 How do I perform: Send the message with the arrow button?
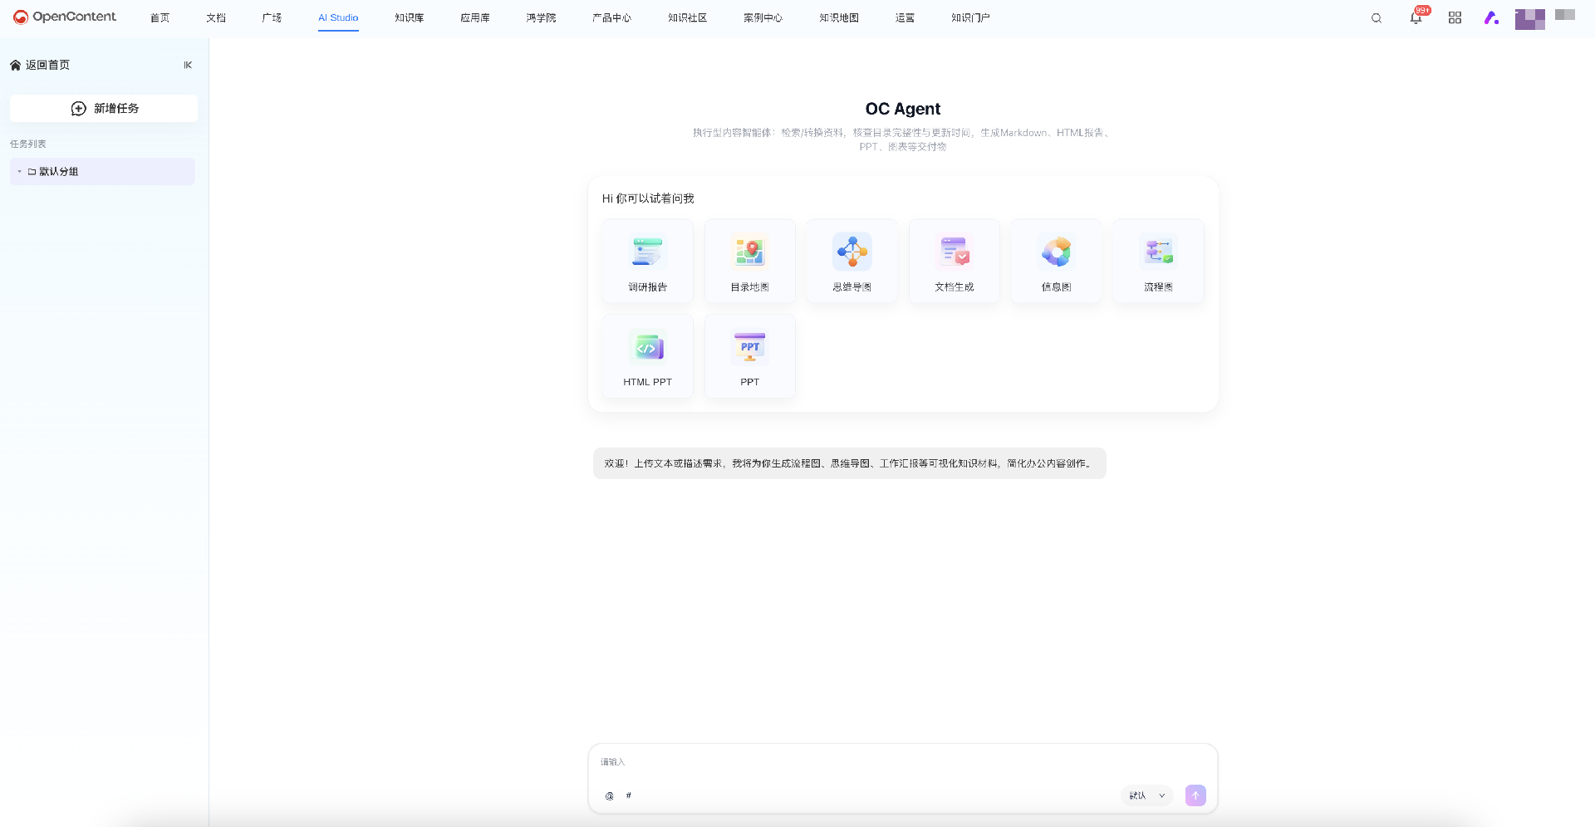1195,795
